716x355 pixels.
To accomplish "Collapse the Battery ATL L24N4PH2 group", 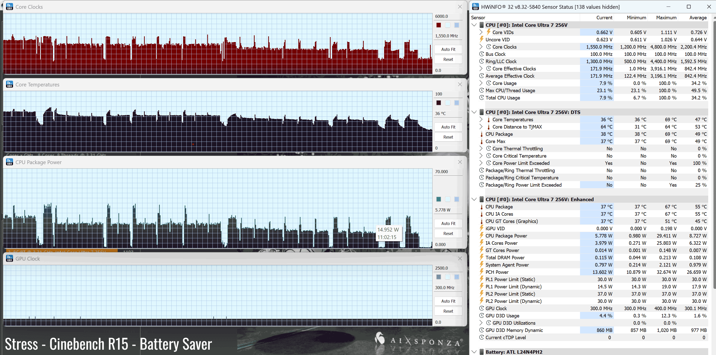I will 474,352.
